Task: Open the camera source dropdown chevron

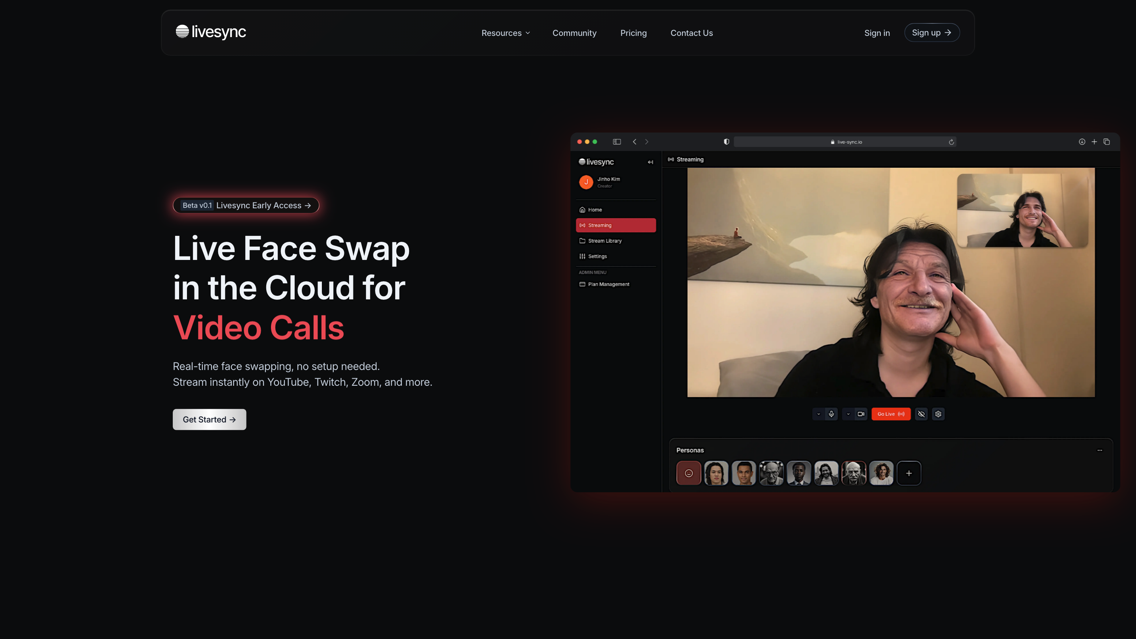Action: (x=848, y=414)
